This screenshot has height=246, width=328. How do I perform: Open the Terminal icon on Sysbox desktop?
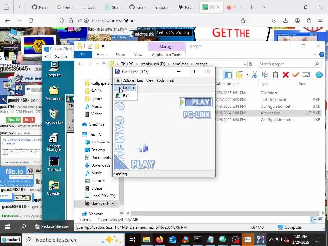click(x=54, y=165)
